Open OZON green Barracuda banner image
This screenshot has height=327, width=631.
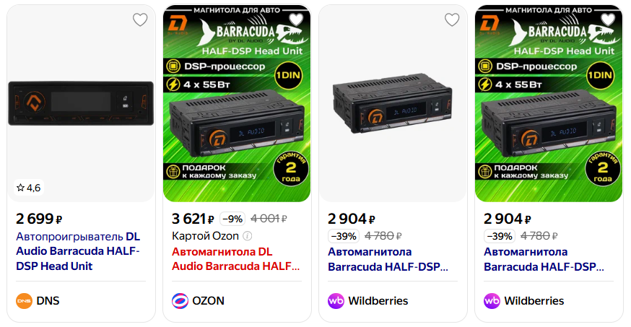(x=237, y=103)
